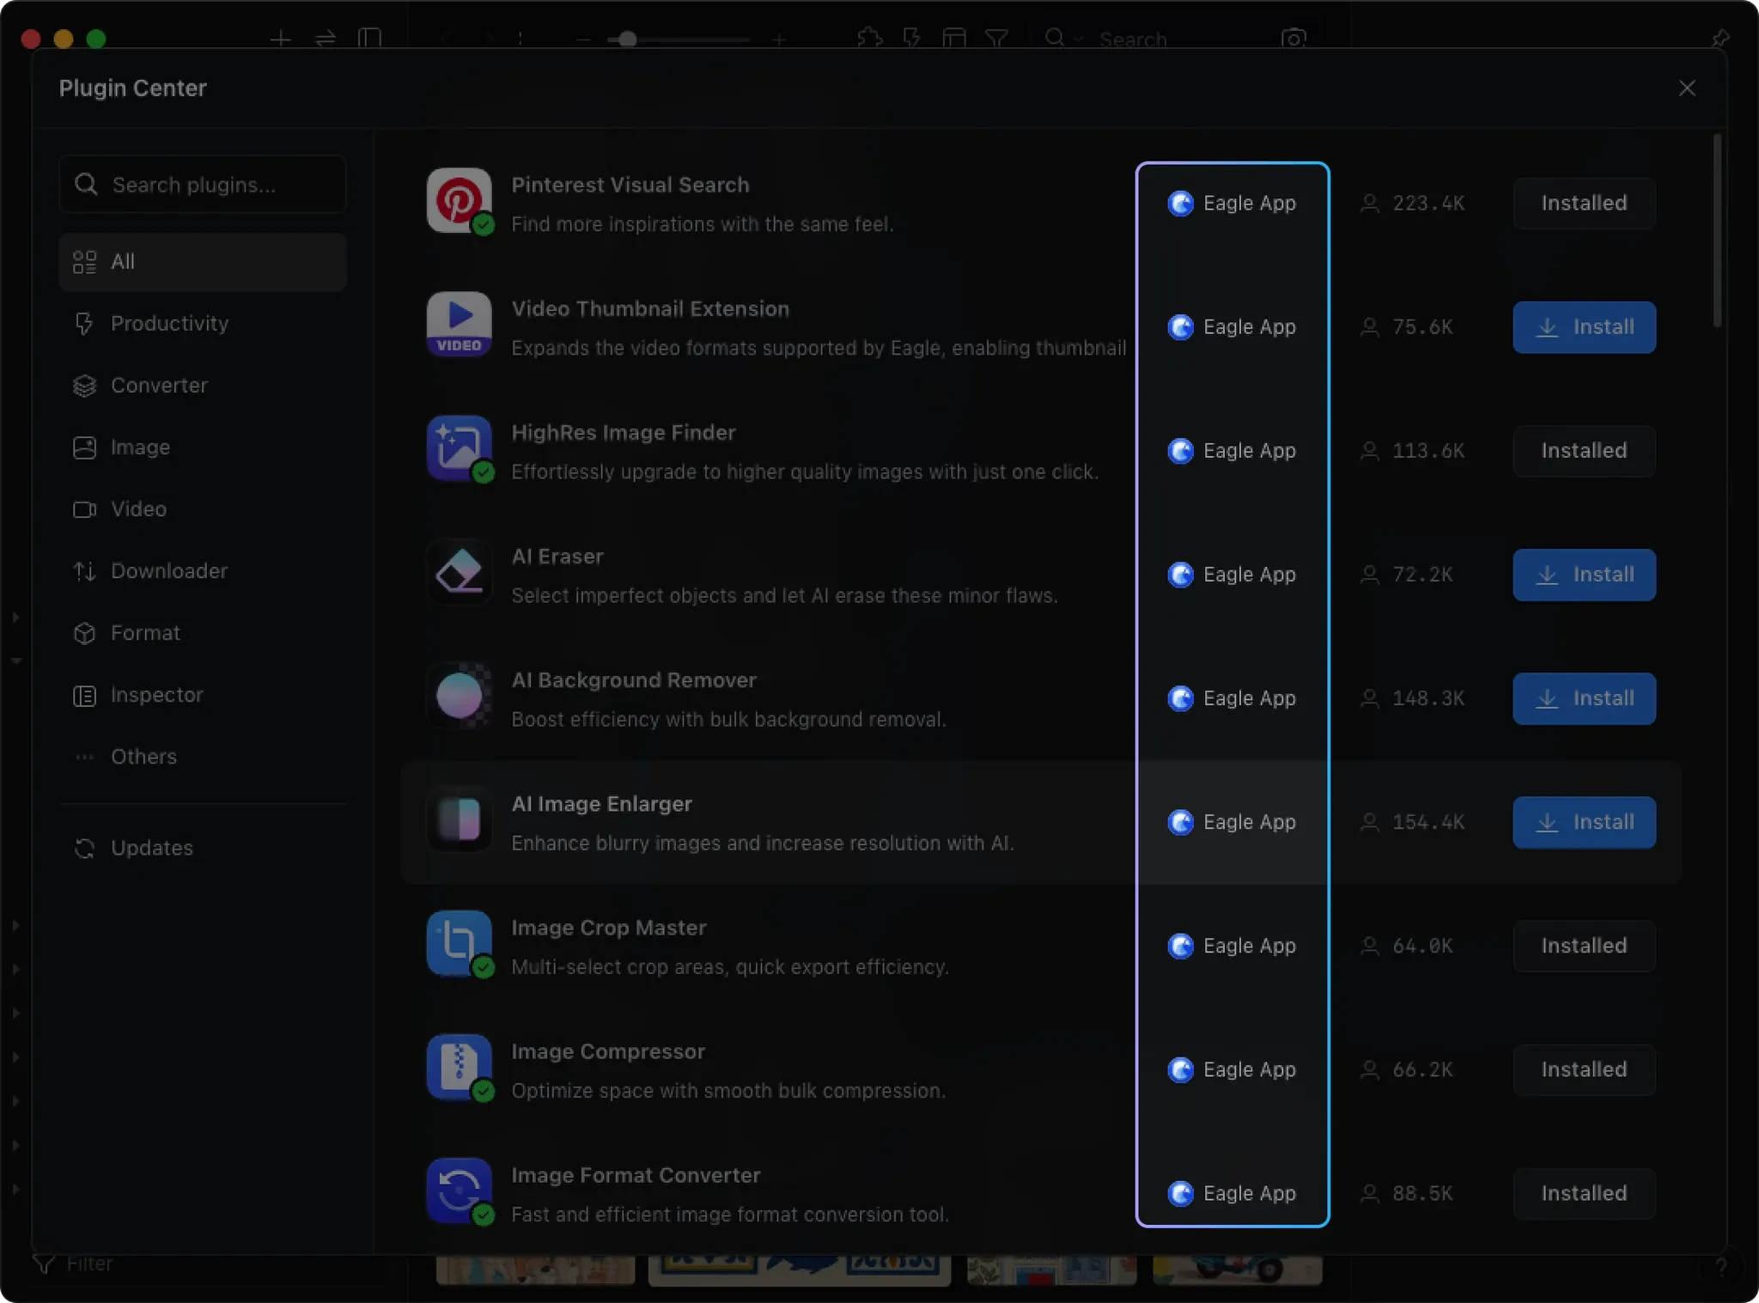Click the filter funnel icon in main toolbar
Screen dimensions: 1759x1303
click(996, 39)
